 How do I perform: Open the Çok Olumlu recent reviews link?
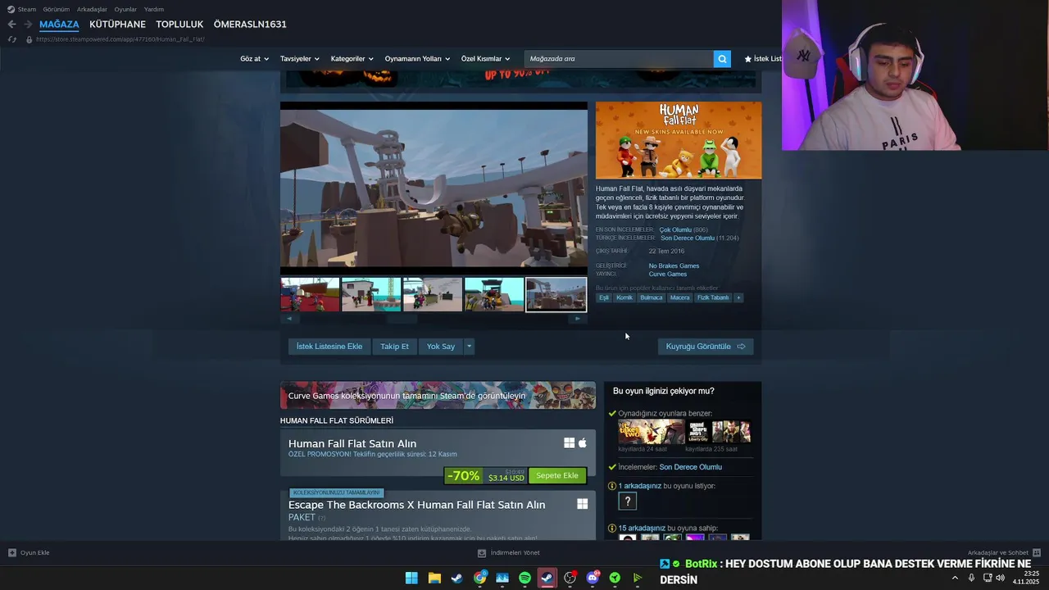675,229
